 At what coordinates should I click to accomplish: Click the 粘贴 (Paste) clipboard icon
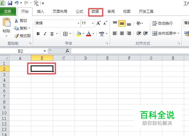(x=6, y=22)
